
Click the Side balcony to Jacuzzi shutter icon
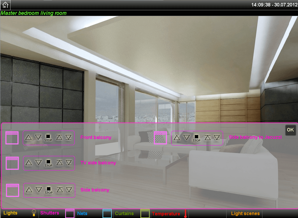pyautogui.click(x=160, y=138)
